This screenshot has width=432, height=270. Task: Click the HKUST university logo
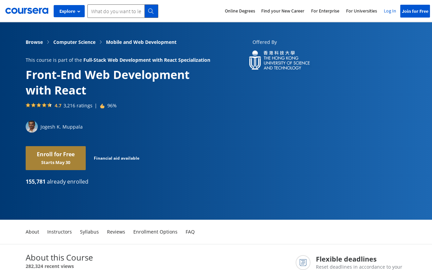(x=279, y=60)
